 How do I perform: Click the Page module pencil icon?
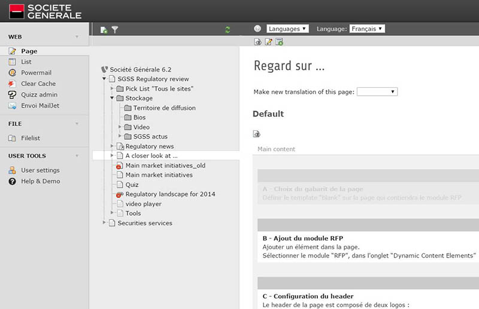tap(12, 51)
